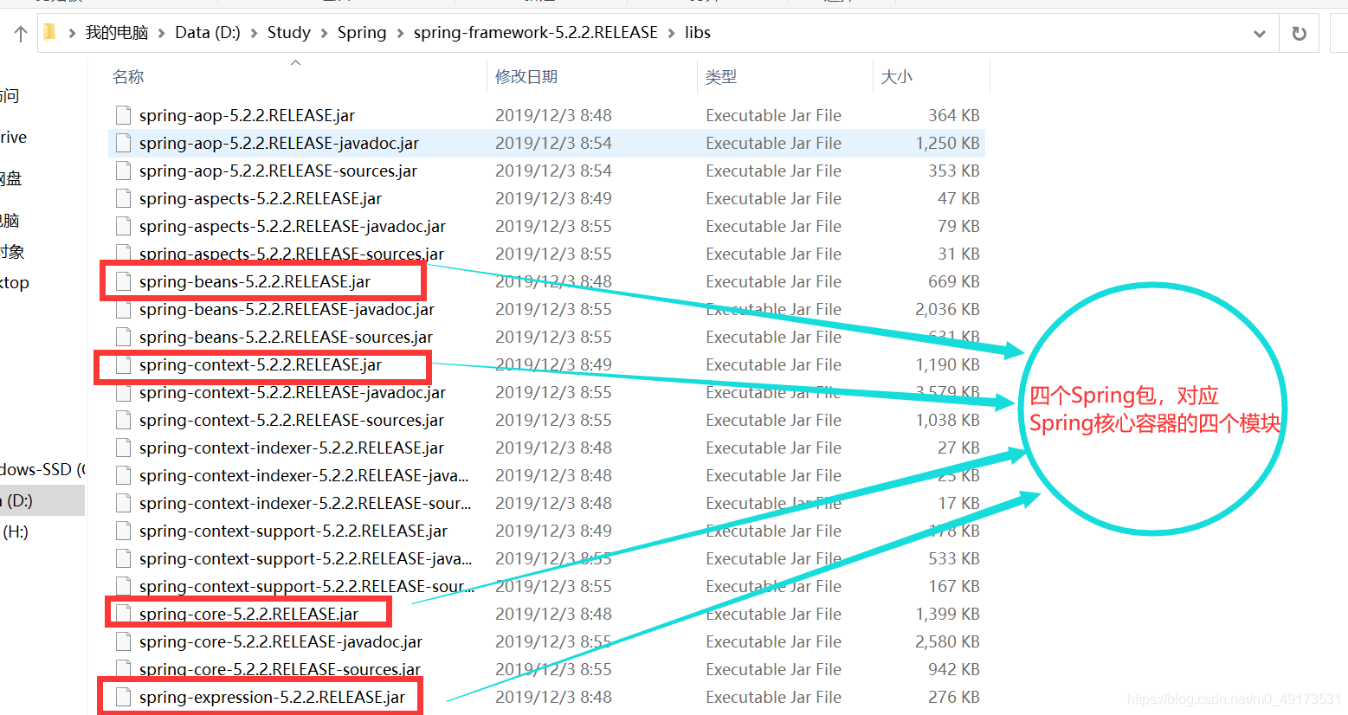Click file icon of spring-core-5.2.2.RELEASE.jar
Viewport: 1348px width, 715px height.
point(124,614)
